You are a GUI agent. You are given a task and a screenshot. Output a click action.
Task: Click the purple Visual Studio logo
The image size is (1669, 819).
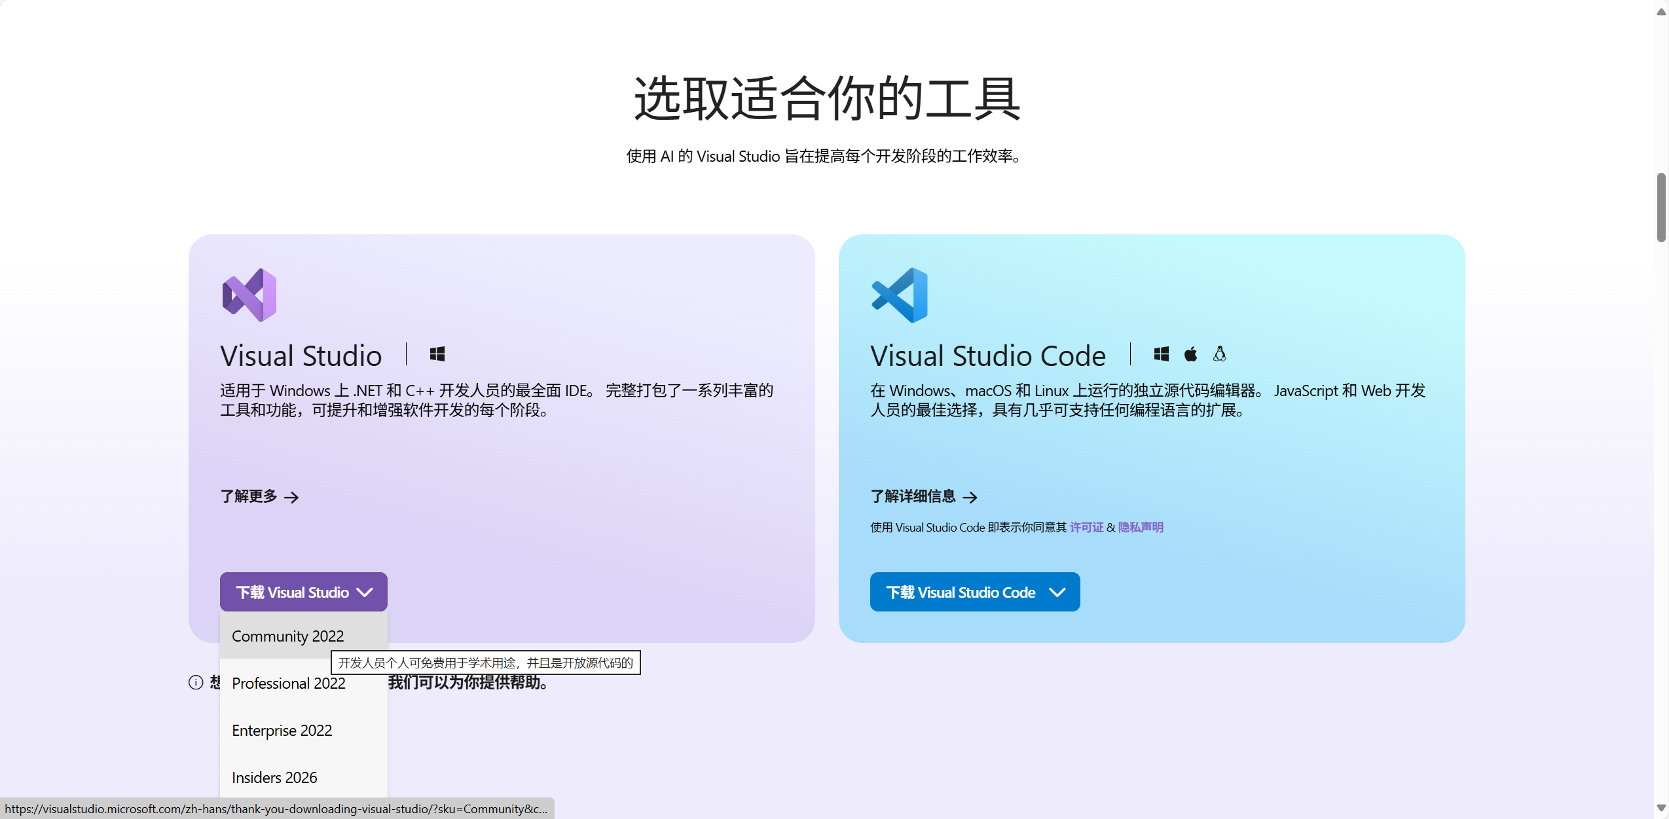click(249, 295)
